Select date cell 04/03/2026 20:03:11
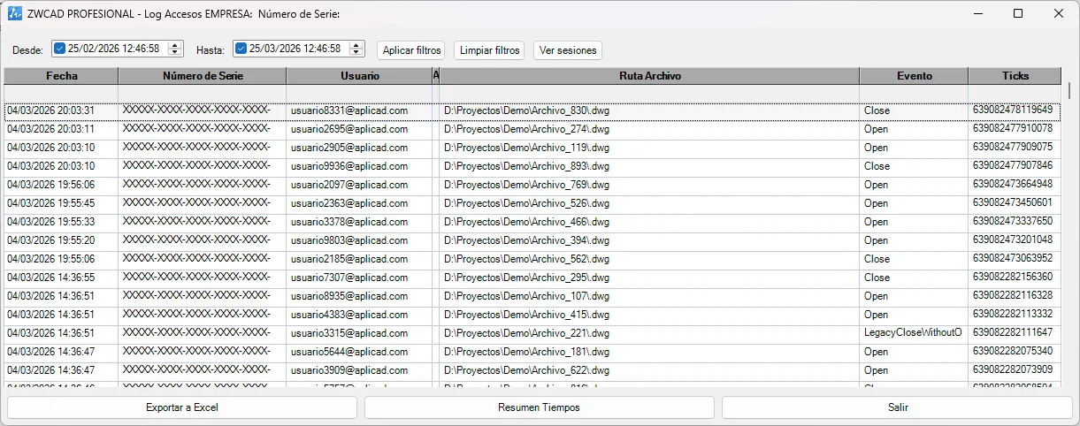 (62, 129)
